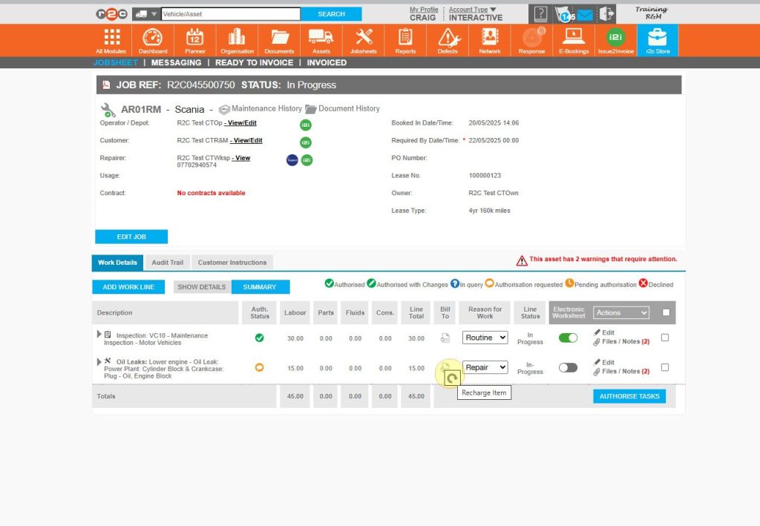Open the Jobsheets module
Viewport: 760px width, 526px height.
363,40
